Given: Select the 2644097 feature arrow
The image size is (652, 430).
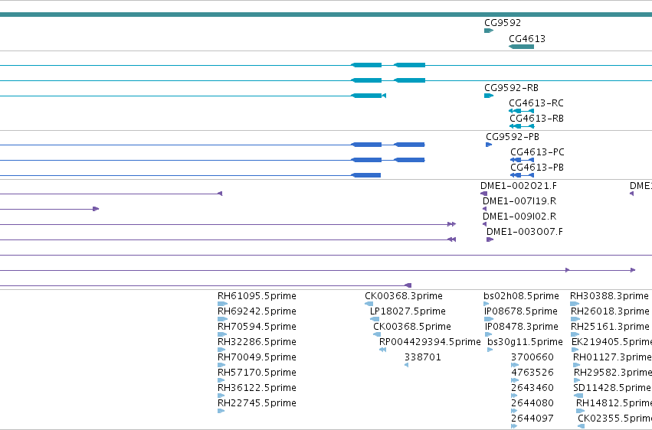Looking at the screenshot, I should pyautogui.click(x=514, y=426).
